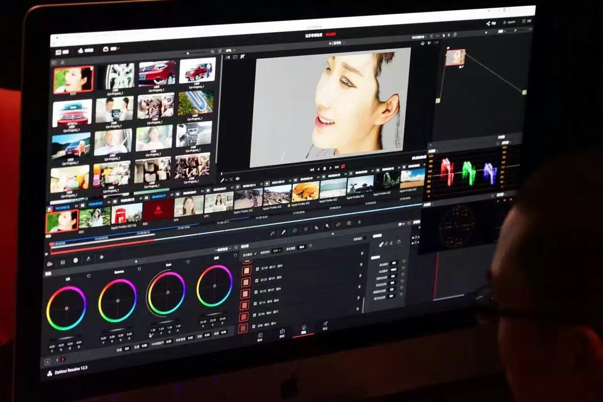This screenshot has height=402, width=603.
Task: Switch to the Color page tab
Action: tap(304, 329)
